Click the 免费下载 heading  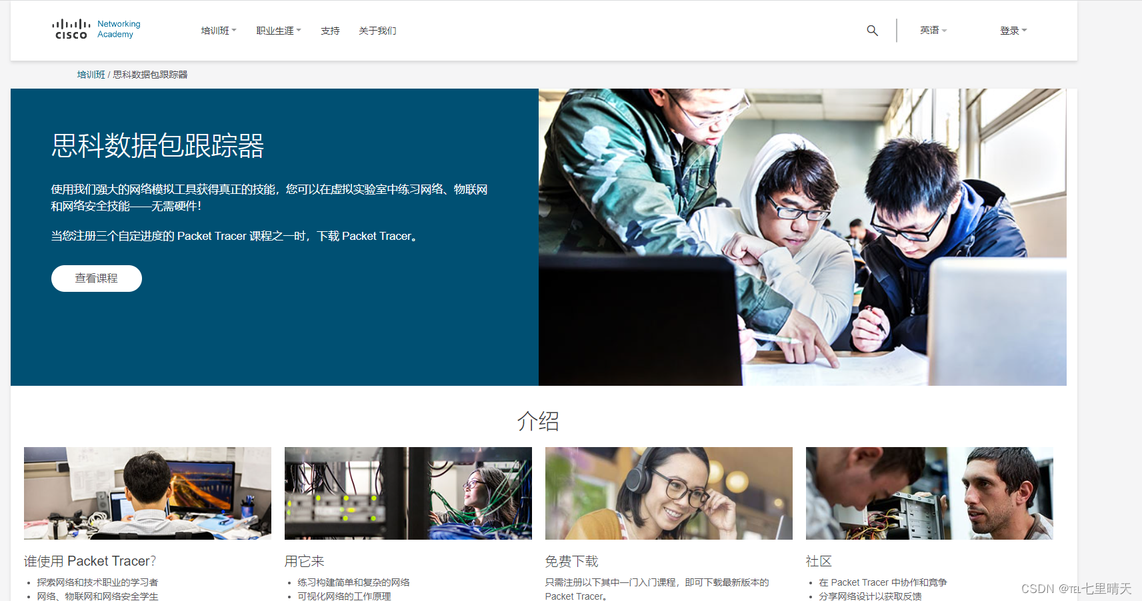click(x=571, y=561)
